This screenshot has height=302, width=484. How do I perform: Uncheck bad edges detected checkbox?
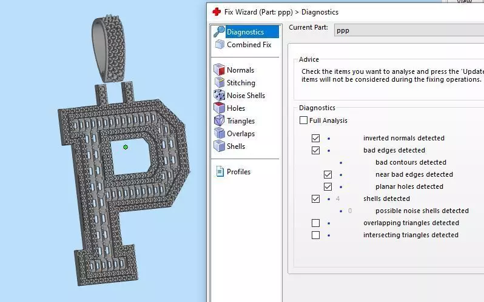[x=315, y=150]
